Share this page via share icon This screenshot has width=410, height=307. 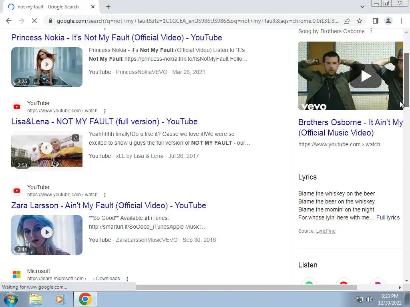[x=347, y=21]
